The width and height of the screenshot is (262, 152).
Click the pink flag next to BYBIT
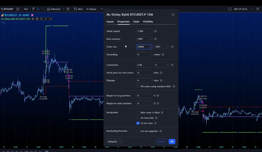(32, 15)
